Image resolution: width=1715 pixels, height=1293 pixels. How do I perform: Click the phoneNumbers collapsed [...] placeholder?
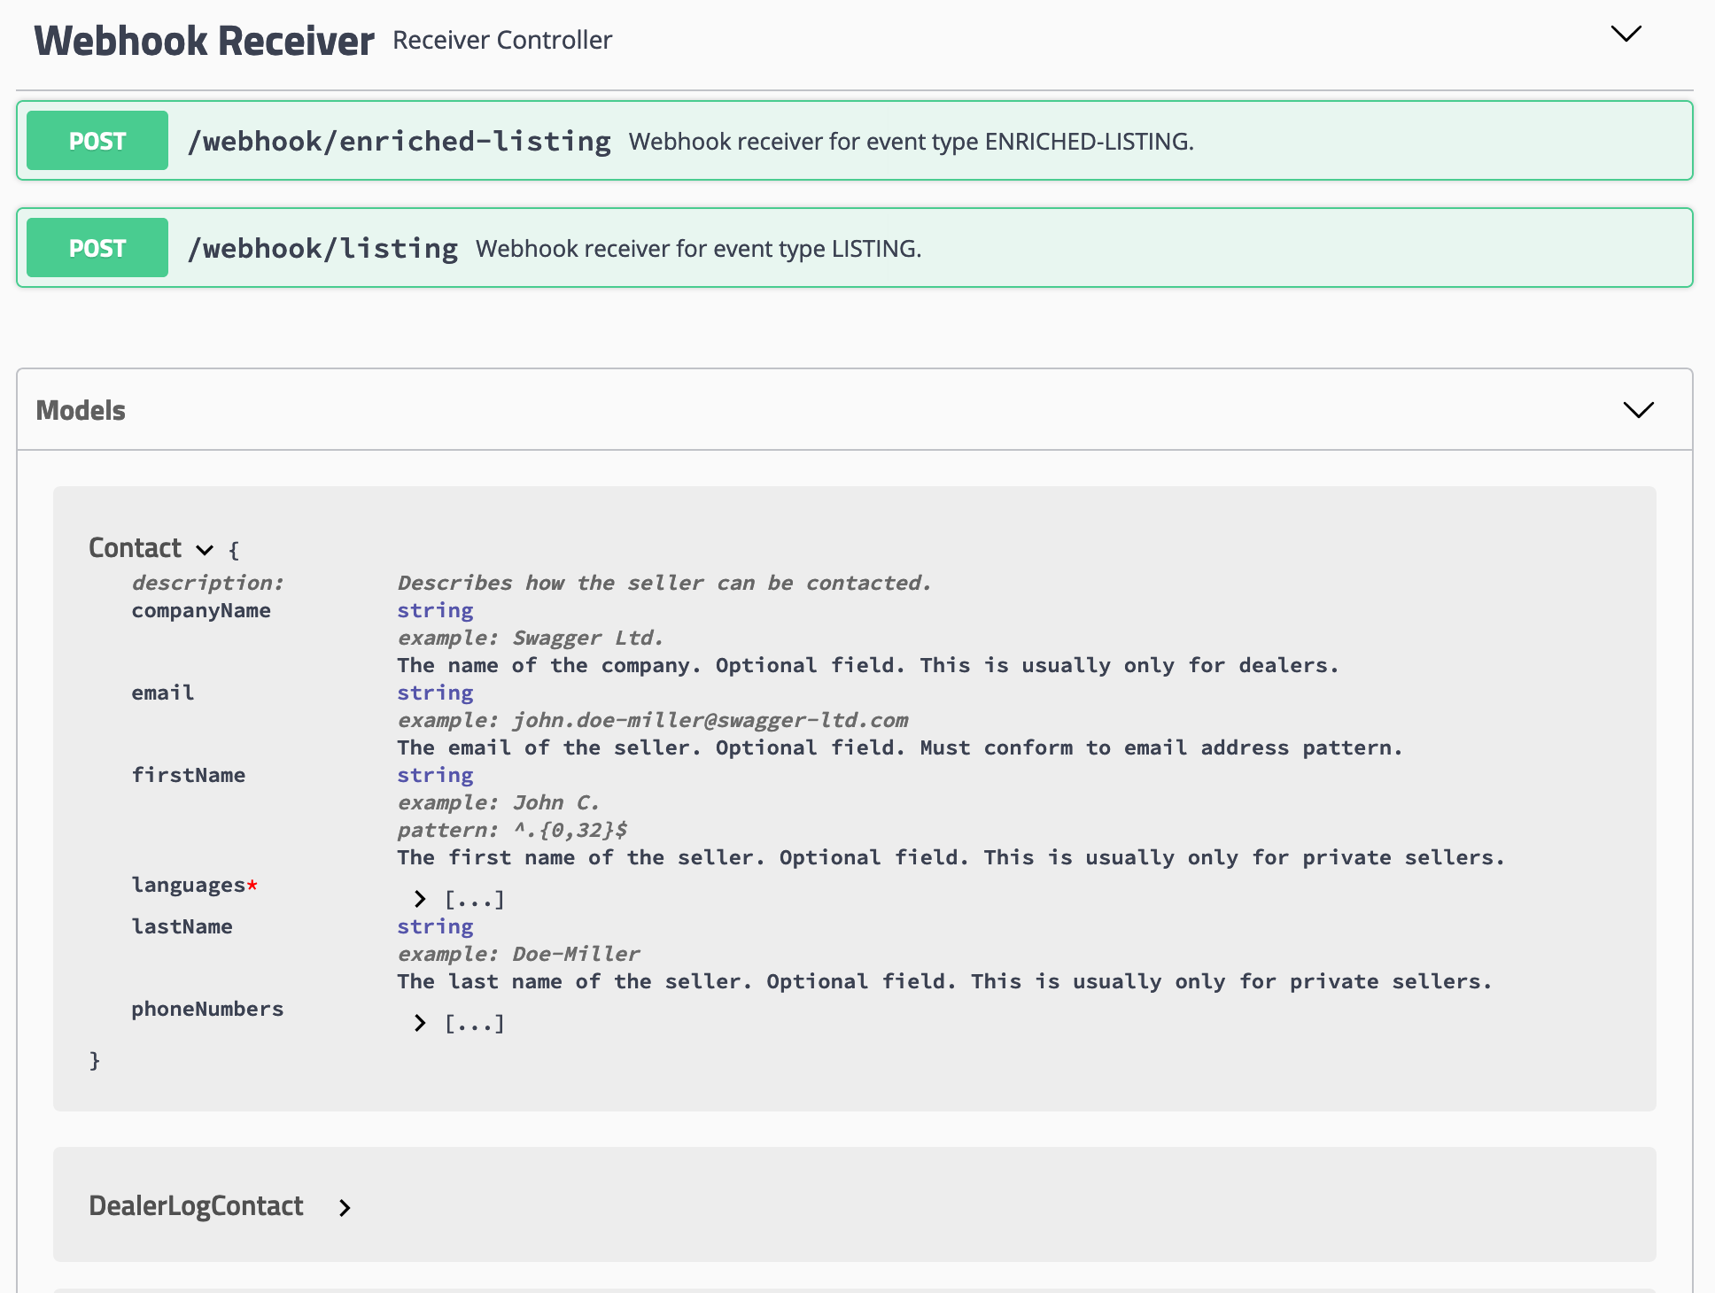tap(474, 1024)
